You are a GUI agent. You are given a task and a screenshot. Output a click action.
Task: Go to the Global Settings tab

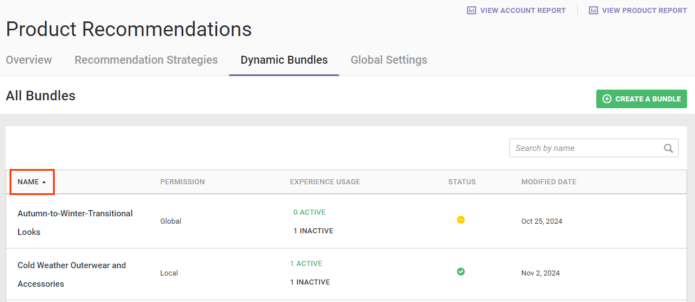(389, 60)
